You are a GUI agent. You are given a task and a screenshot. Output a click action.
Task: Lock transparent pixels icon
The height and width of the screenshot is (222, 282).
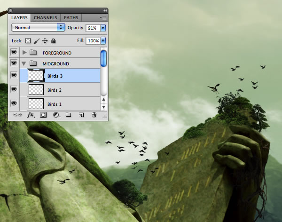pos(28,41)
